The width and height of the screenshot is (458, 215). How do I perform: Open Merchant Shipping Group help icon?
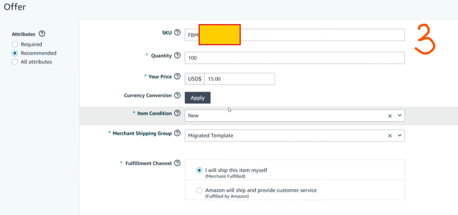point(177,133)
